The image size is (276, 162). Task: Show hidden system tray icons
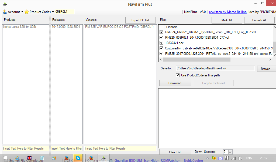[208, 158]
